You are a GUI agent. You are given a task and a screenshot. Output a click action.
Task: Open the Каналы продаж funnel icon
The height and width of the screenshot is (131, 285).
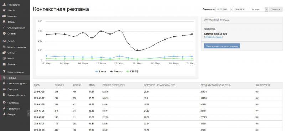coord(4,72)
